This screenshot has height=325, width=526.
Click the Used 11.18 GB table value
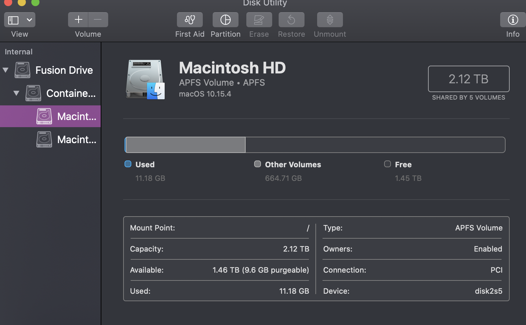[x=294, y=291]
